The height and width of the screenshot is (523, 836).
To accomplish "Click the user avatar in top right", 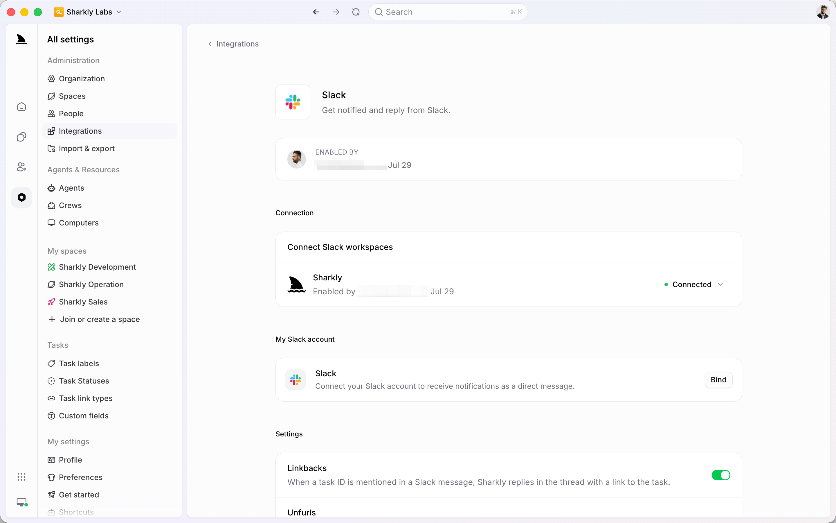I will pos(823,12).
